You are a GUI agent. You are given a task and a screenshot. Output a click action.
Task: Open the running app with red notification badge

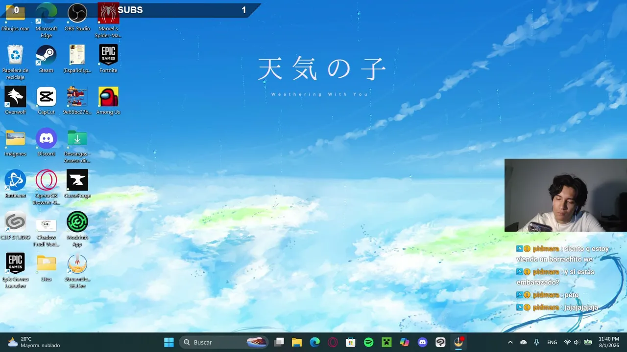tap(458, 342)
